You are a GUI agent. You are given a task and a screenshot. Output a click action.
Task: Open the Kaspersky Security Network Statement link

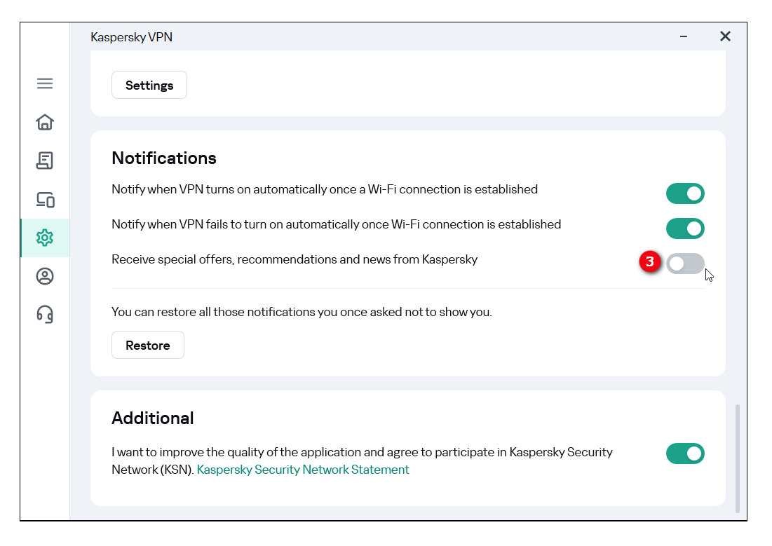[x=303, y=470]
